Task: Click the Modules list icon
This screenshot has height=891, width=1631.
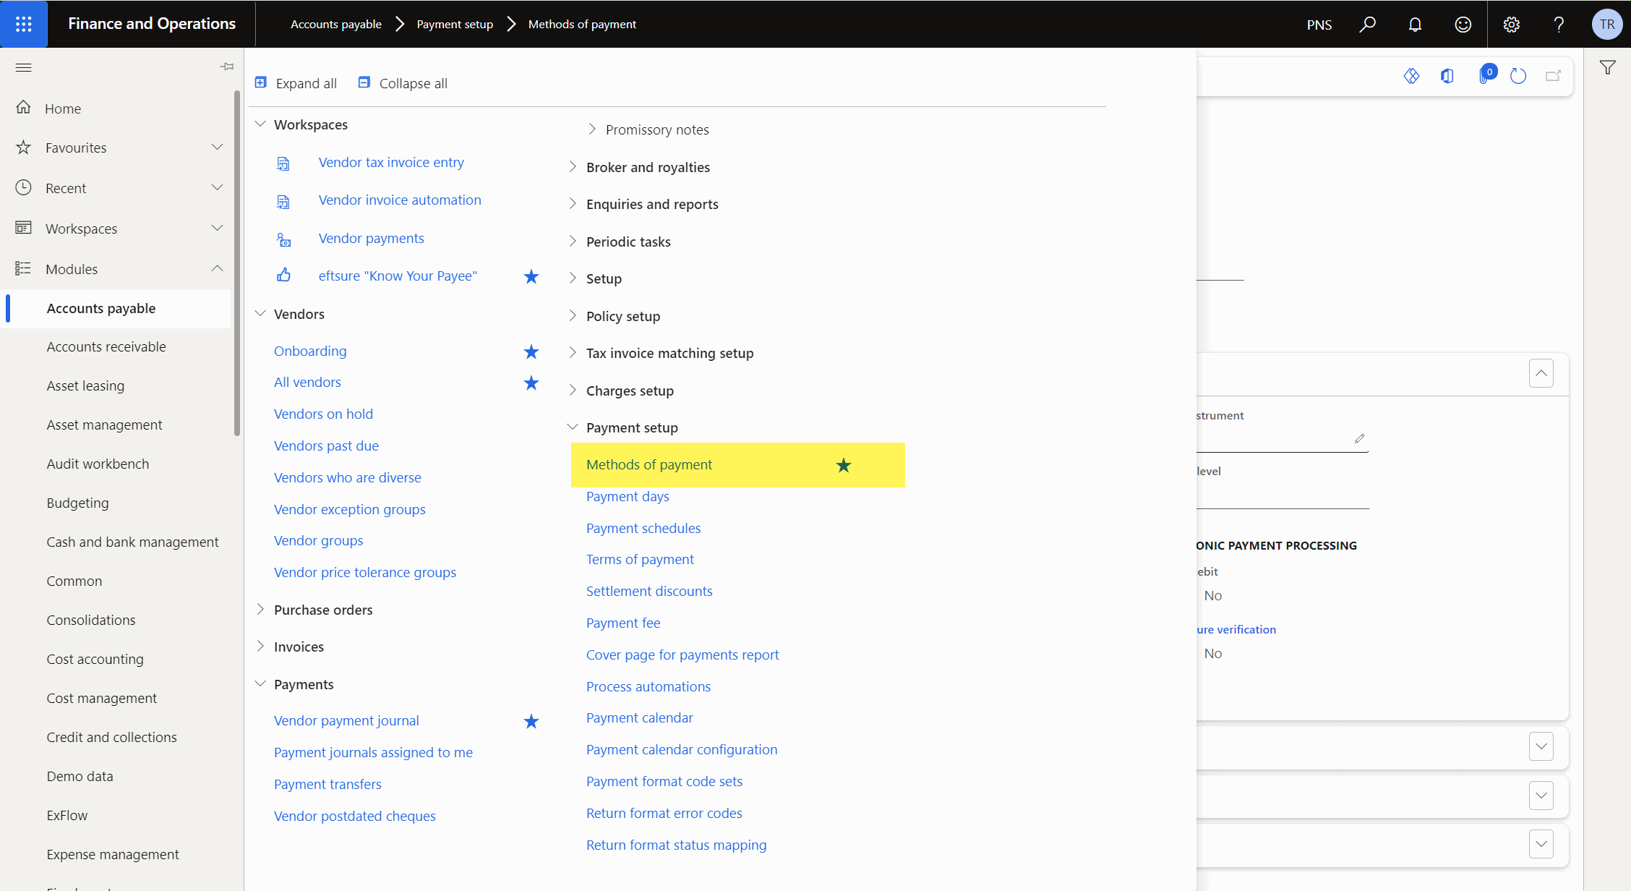Action: point(23,269)
